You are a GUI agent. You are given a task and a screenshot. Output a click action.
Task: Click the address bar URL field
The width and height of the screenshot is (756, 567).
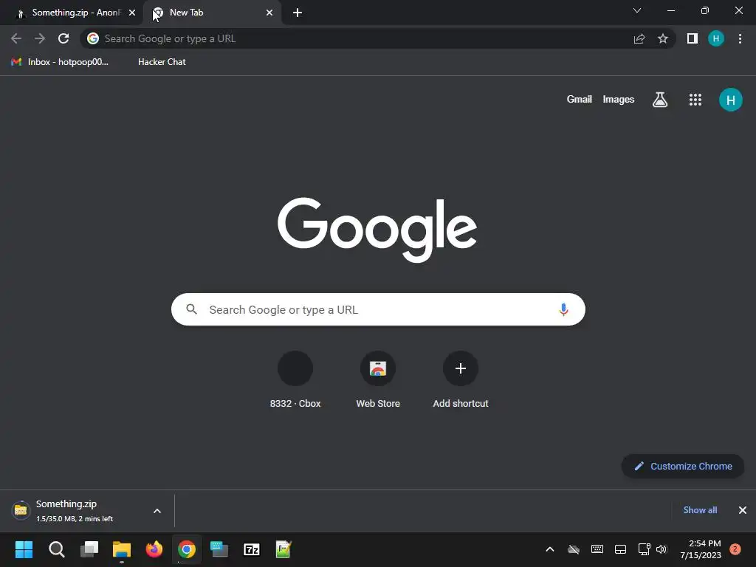tap(357, 38)
